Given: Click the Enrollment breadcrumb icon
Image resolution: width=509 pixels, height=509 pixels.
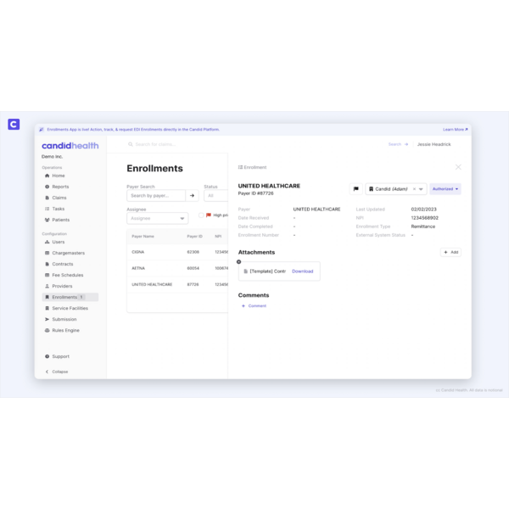Looking at the screenshot, I should click(x=240, y=167).
